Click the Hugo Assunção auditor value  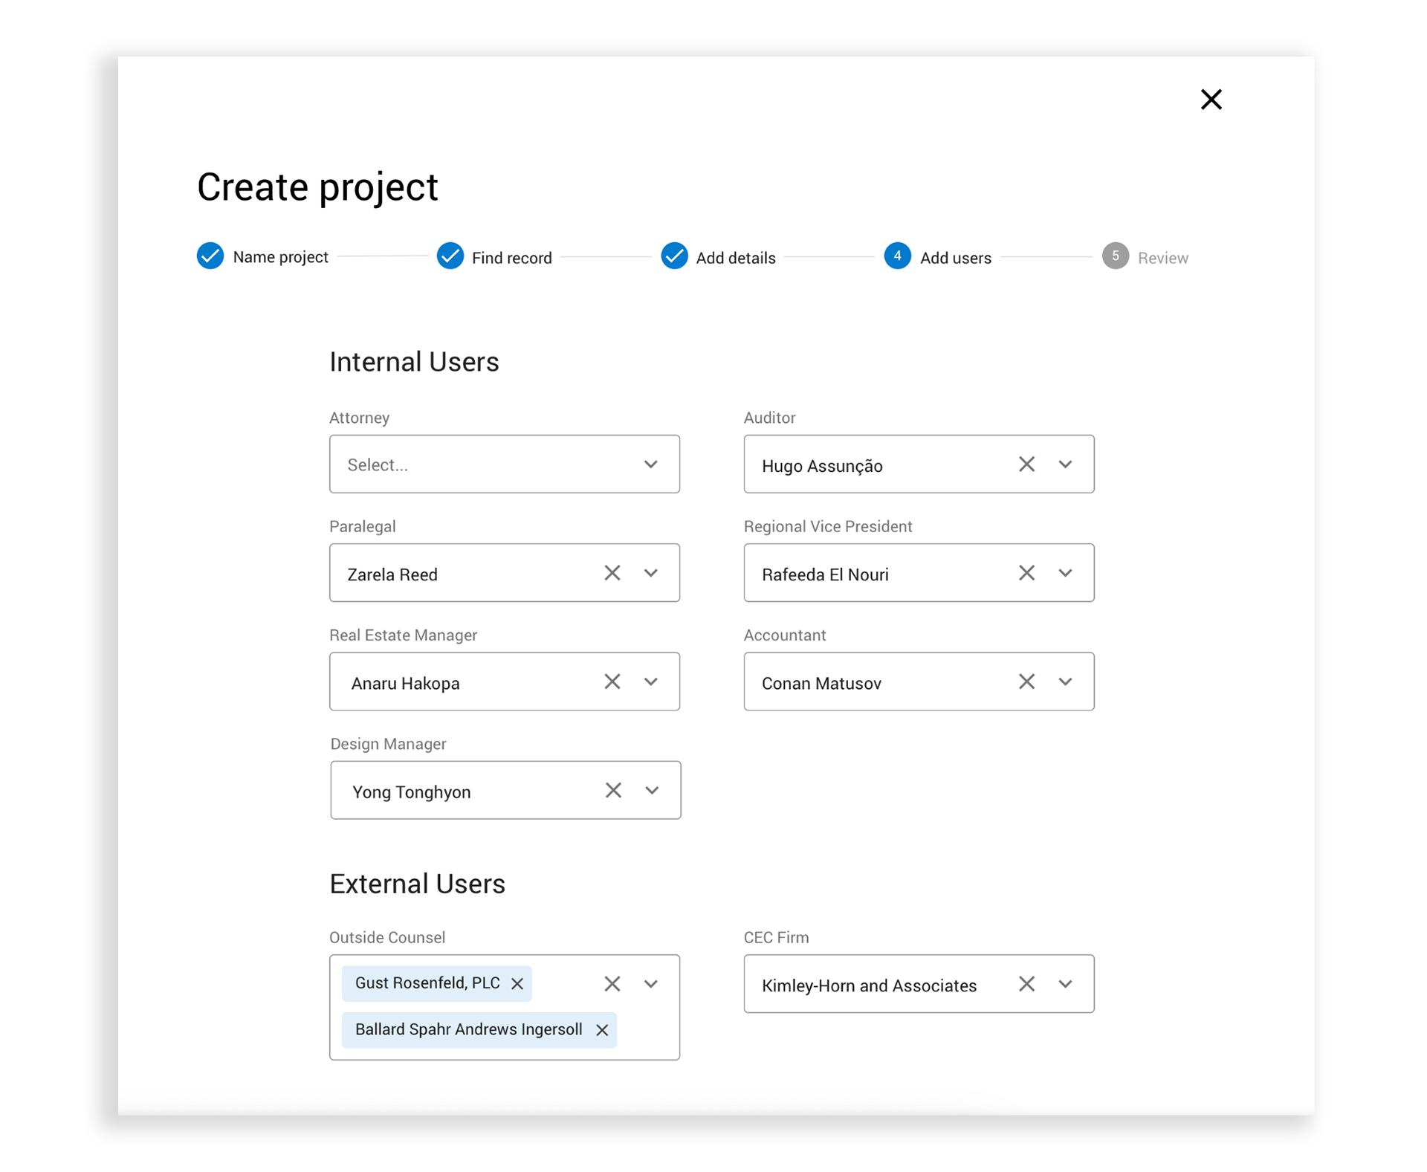822,466
